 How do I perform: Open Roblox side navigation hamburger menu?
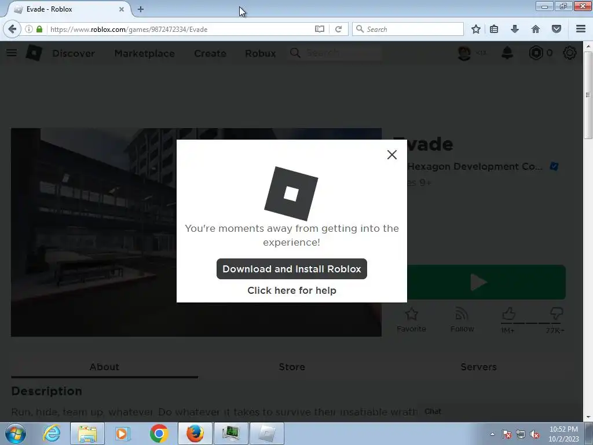12,53
